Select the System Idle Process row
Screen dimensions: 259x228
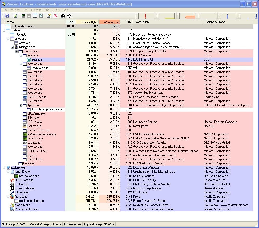click(127, 26)
